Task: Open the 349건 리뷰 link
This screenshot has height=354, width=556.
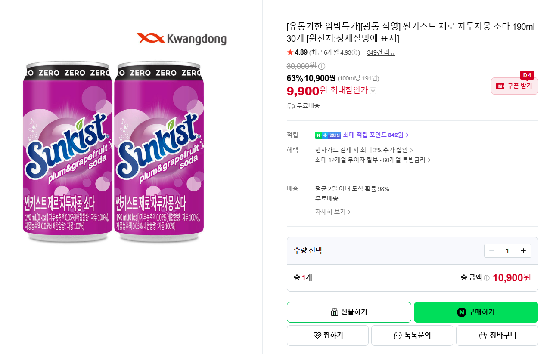Action: pyautogui.click(x=381, y=52)
